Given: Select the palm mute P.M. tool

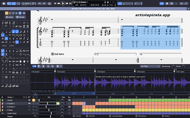Looking at the screenshot, I should (x=28, y=51).
